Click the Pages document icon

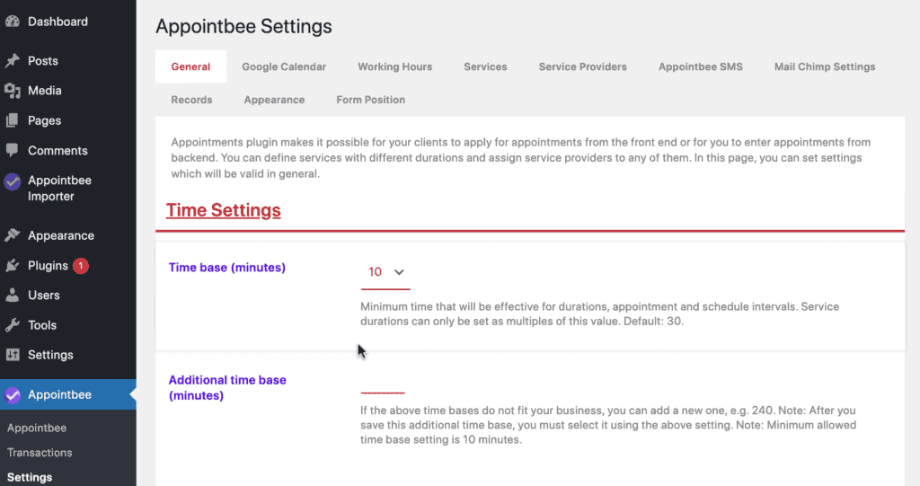pos(13,121)
